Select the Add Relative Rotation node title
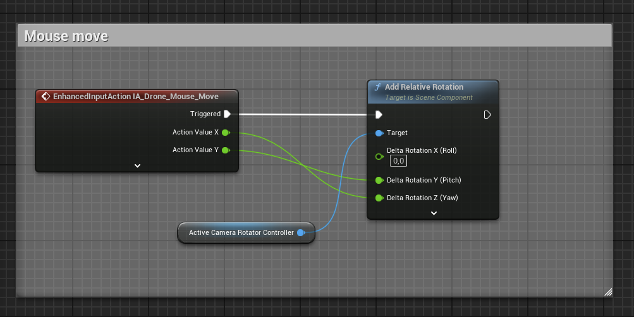634x317 pixels. (x=424, y=87)
